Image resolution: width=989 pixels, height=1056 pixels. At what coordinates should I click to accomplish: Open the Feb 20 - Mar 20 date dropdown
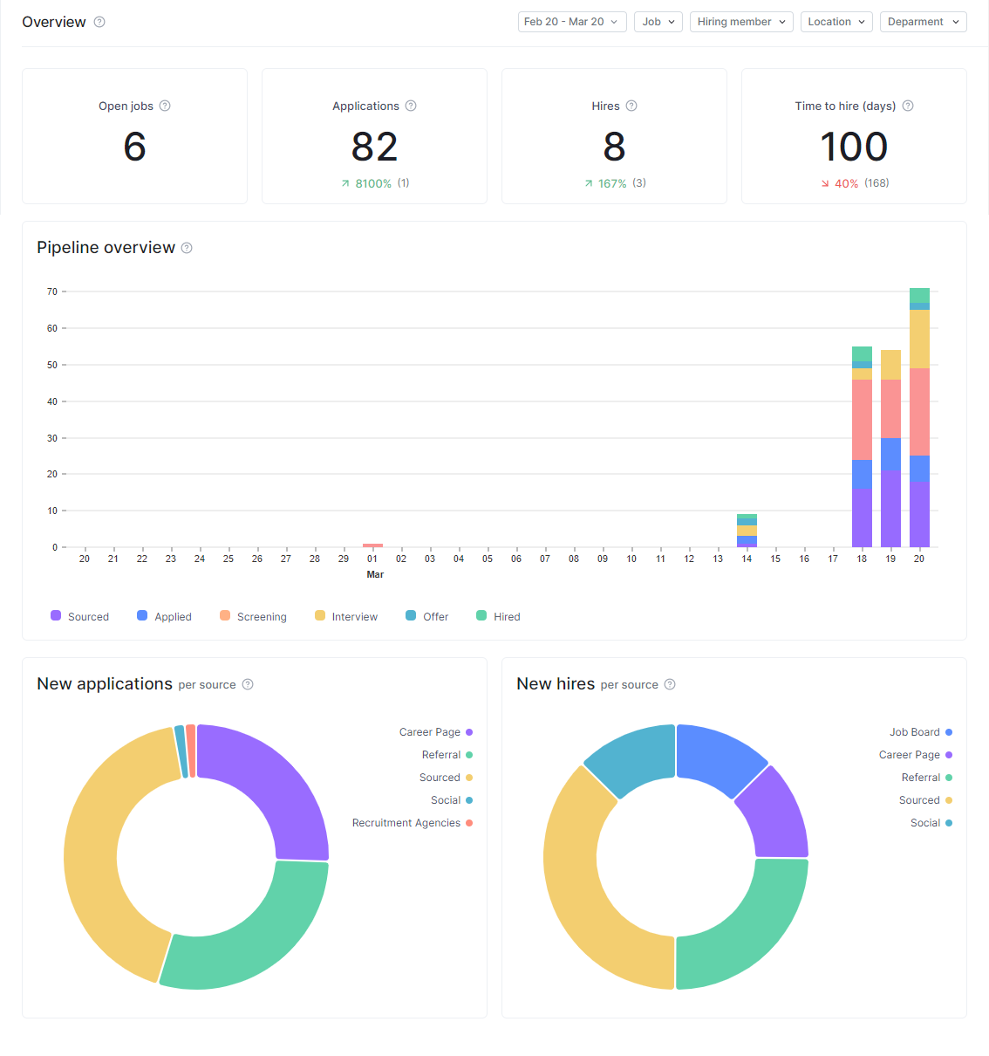(571, 22)
